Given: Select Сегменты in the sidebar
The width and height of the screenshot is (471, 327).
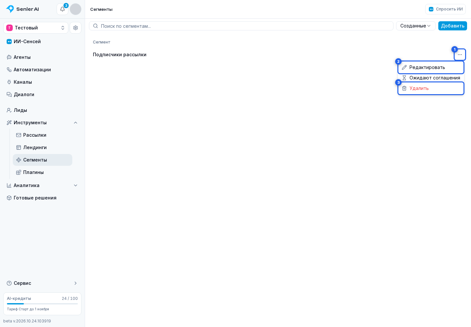Looking at the screenshot, I should tap(43, 160).
